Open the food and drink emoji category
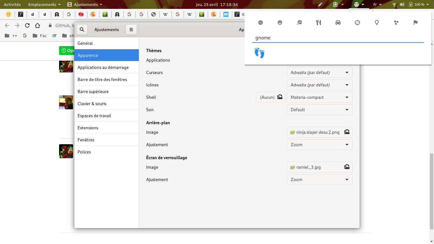Image resolution: width=434 pixels, height=244 pixels. point(319,23)
